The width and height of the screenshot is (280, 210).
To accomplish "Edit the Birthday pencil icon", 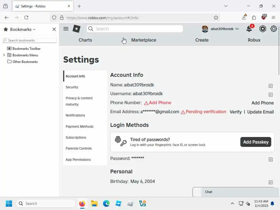I will tap(270, 182).
